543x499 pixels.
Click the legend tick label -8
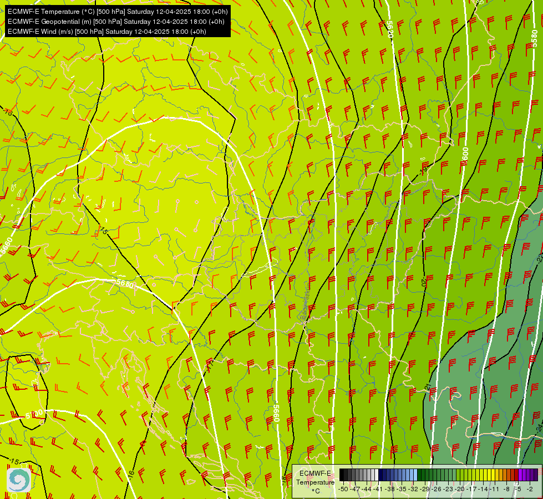(506, 489)
